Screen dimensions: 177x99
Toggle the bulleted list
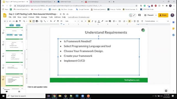pos(129,21)
